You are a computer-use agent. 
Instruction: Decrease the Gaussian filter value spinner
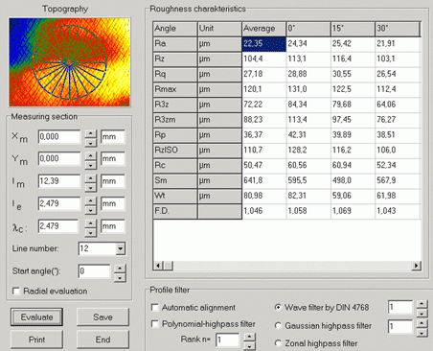[422, 333]
